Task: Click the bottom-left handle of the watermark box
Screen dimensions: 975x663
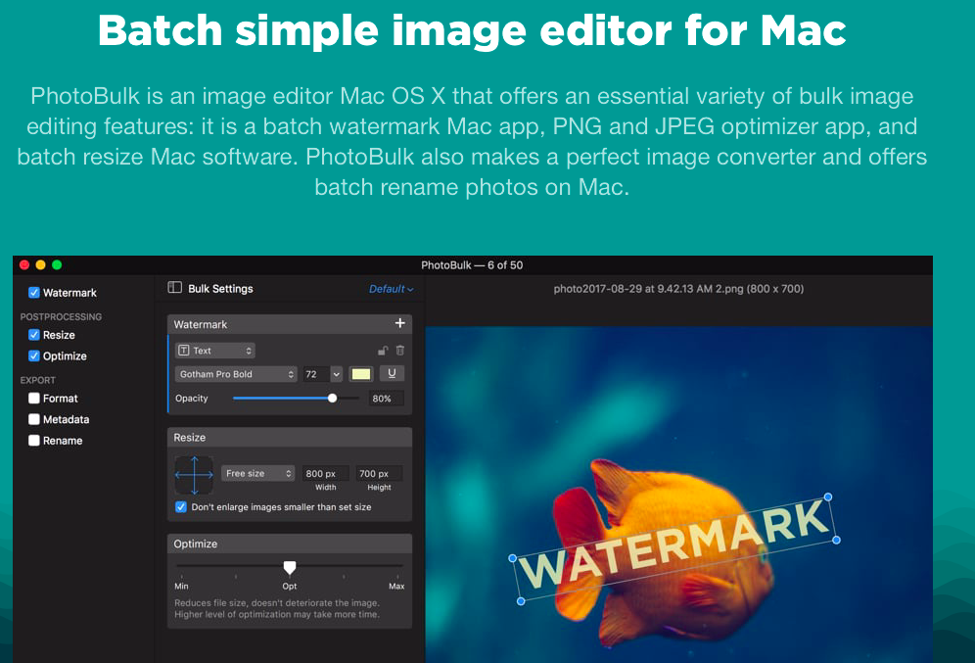Action: pyautogui.click(x=521, y=600)
